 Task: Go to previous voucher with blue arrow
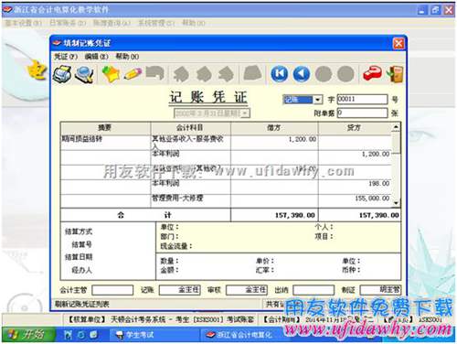pos(302,74)
